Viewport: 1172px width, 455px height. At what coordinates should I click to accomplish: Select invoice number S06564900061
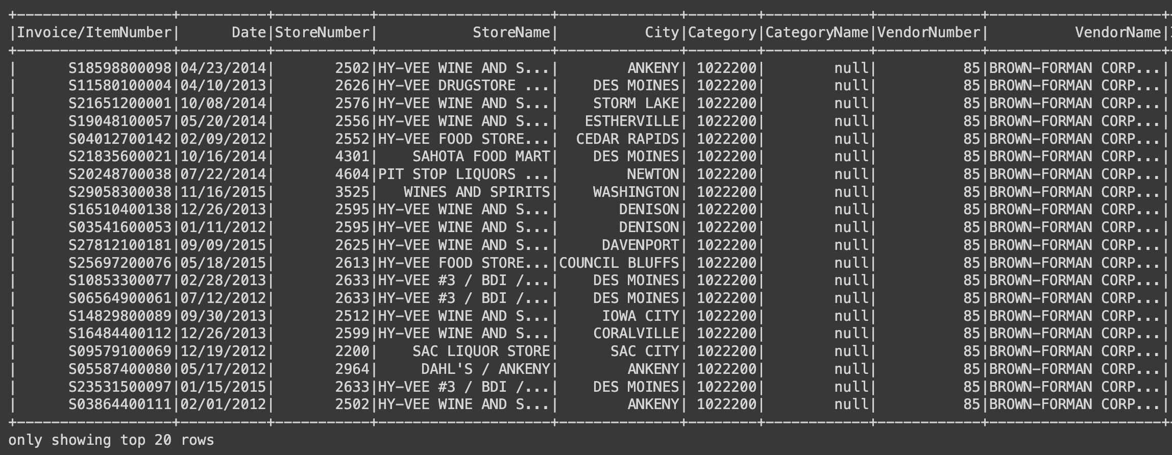120,298
